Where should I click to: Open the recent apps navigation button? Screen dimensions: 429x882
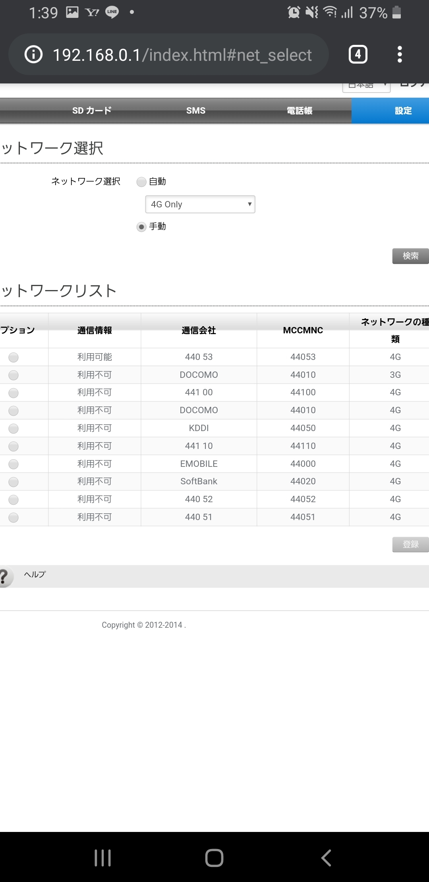102,857
